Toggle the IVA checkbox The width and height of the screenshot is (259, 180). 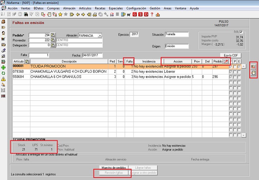(x=241, y=32)
